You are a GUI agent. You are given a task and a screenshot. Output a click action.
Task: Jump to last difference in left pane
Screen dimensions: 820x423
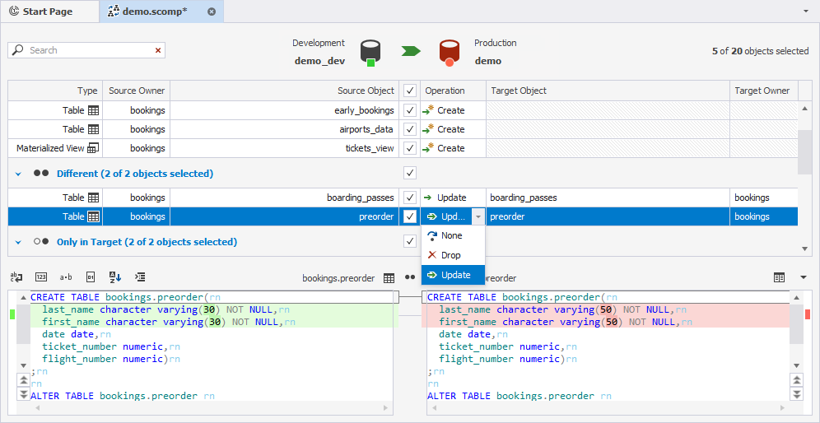coord(24,394)
